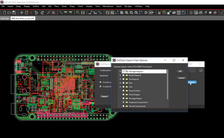Check the Placed Components checkbox
Screen dimensions: 224x138
pos(124,106)
